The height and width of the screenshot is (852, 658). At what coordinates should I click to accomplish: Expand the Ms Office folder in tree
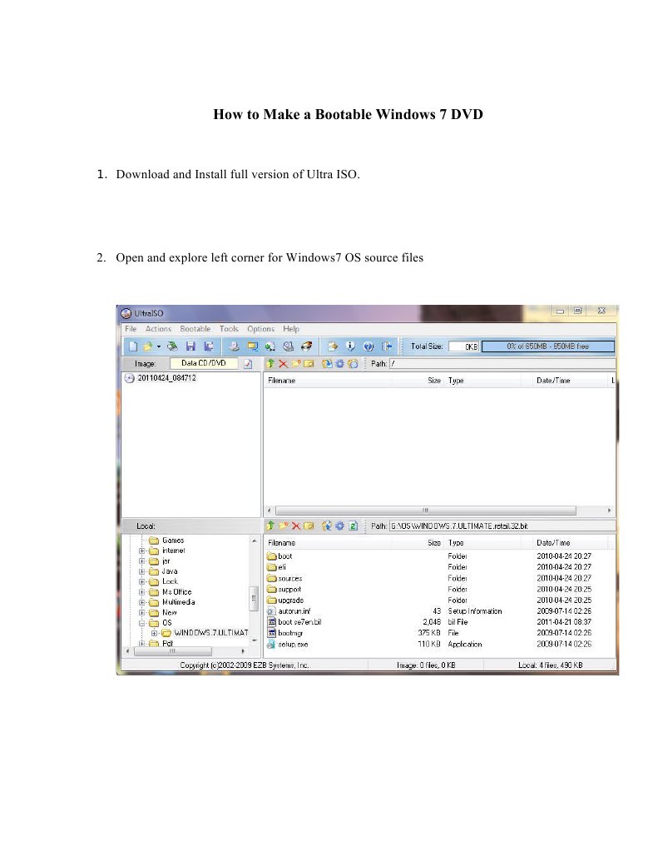[x=141, y=591]
